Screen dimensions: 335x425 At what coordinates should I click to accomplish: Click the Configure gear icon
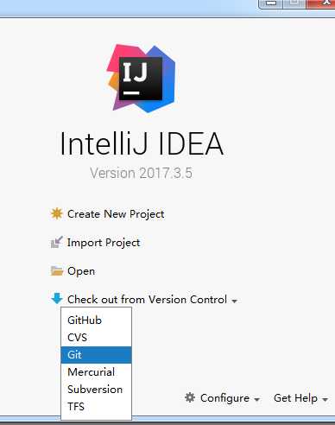point(190,397)
